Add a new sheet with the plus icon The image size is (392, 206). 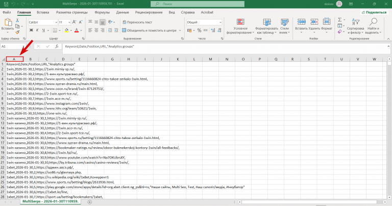(x=90, y=202)
